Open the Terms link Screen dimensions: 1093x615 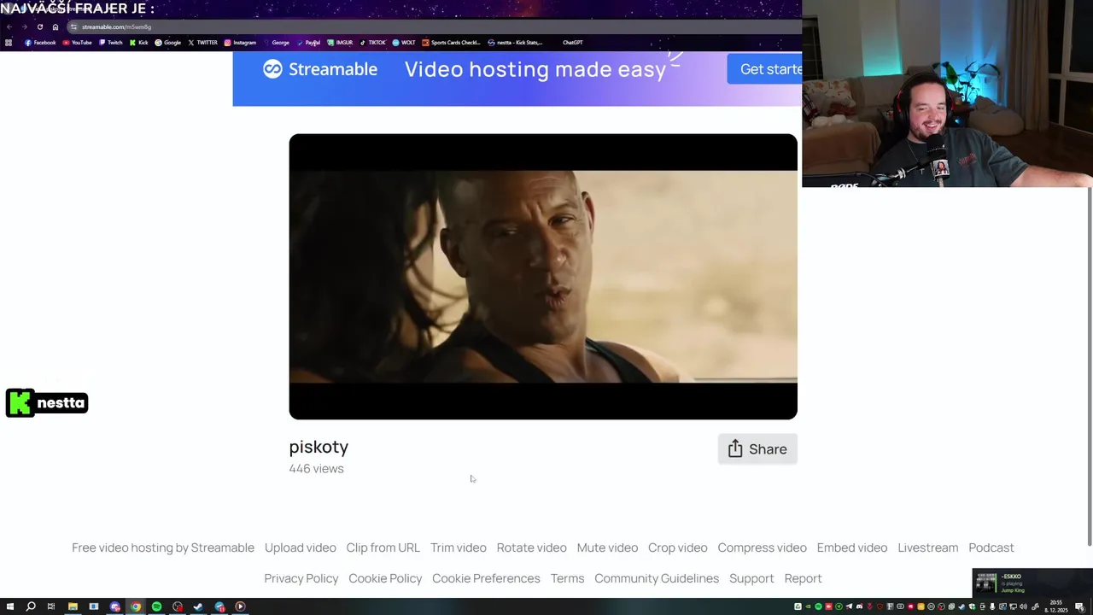(568, 578)
